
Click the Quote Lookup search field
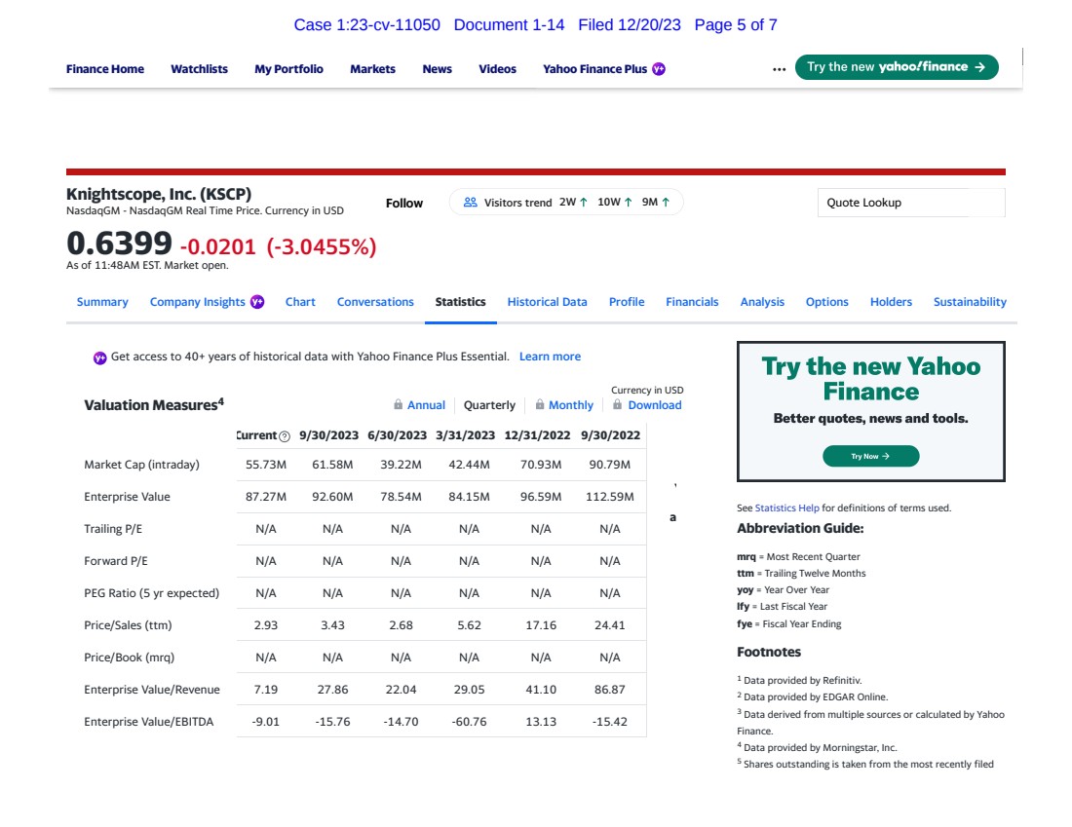pyautogui.click(x=910, y=203)
